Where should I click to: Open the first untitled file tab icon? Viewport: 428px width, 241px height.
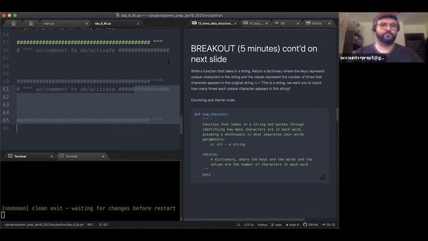click(x=13, y=23)
